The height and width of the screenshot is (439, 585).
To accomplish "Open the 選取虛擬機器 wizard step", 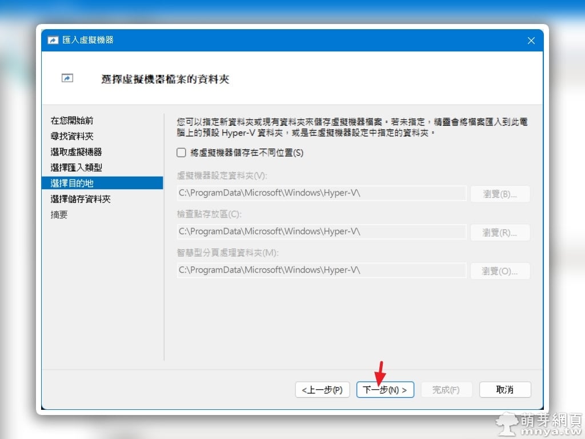I will tap(76, 152).
